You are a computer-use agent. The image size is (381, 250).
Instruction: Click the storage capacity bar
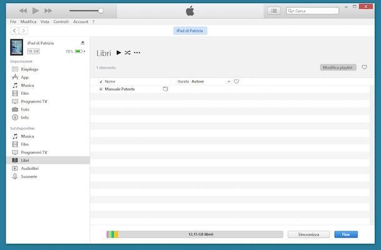(195, 234)
